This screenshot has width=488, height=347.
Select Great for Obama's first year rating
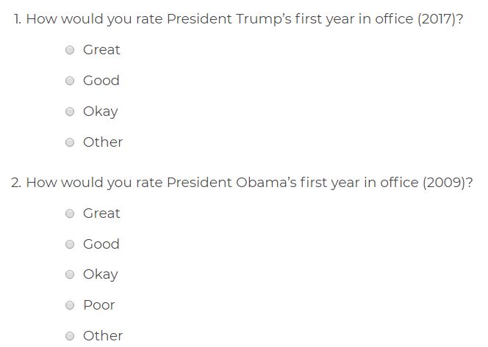tap(70, 213)
